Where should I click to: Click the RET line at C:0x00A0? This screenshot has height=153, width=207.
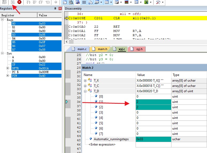coord(137,27)
